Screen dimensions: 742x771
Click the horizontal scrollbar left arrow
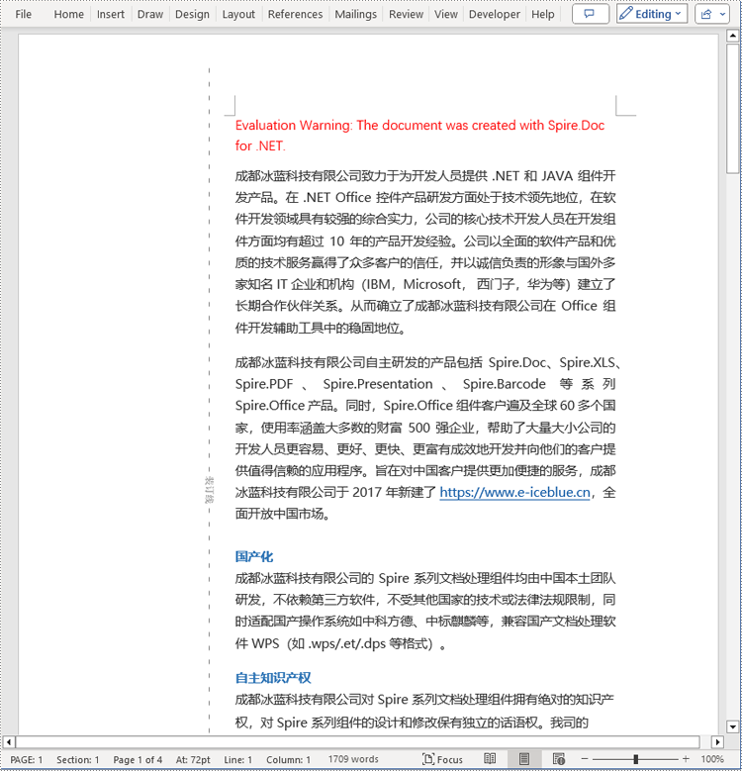pyautogui.click(x=9, y=741)
